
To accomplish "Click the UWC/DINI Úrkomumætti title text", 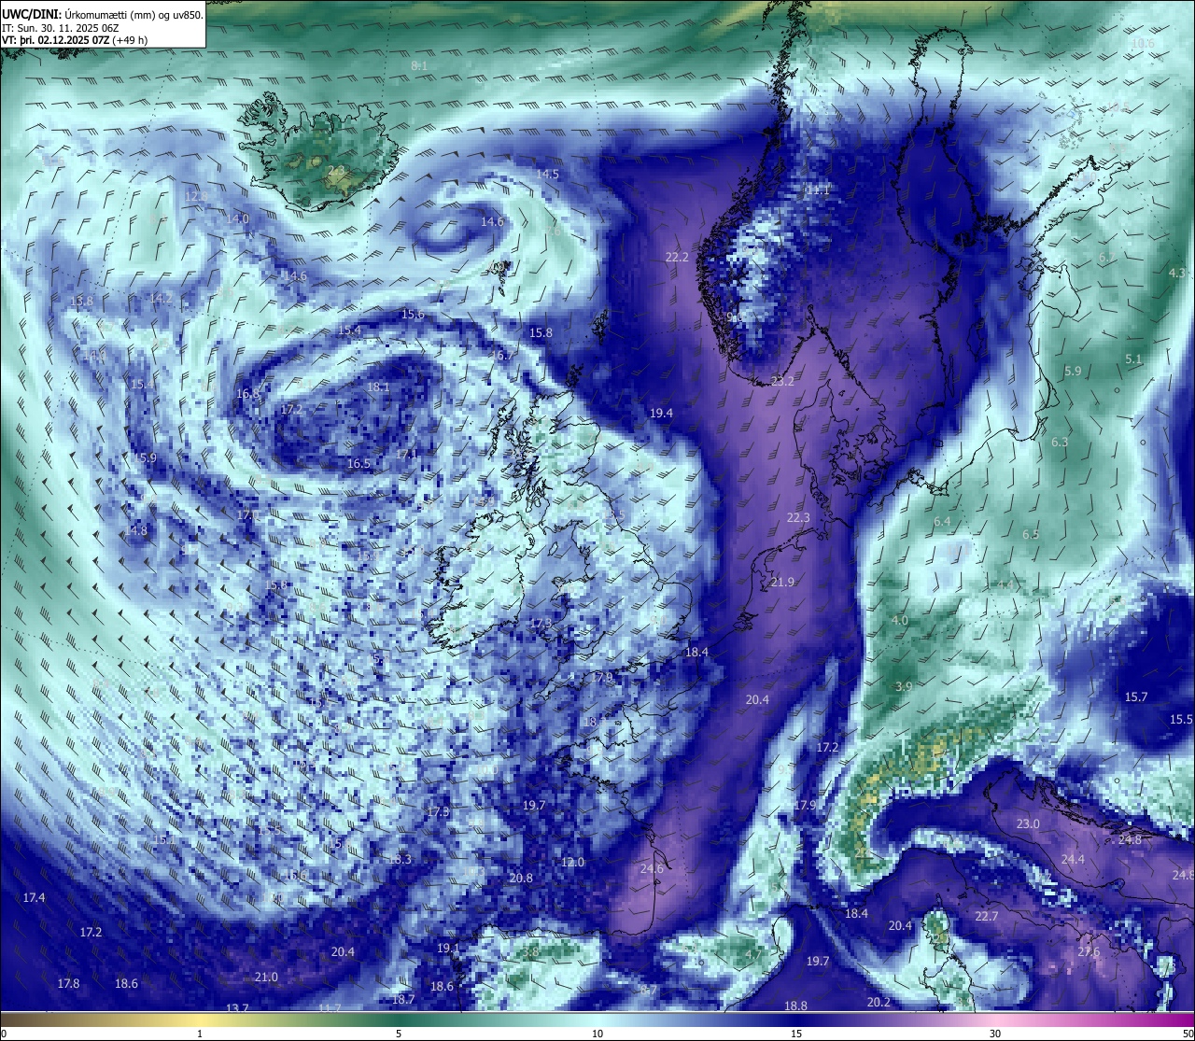I will click(102, 14).
